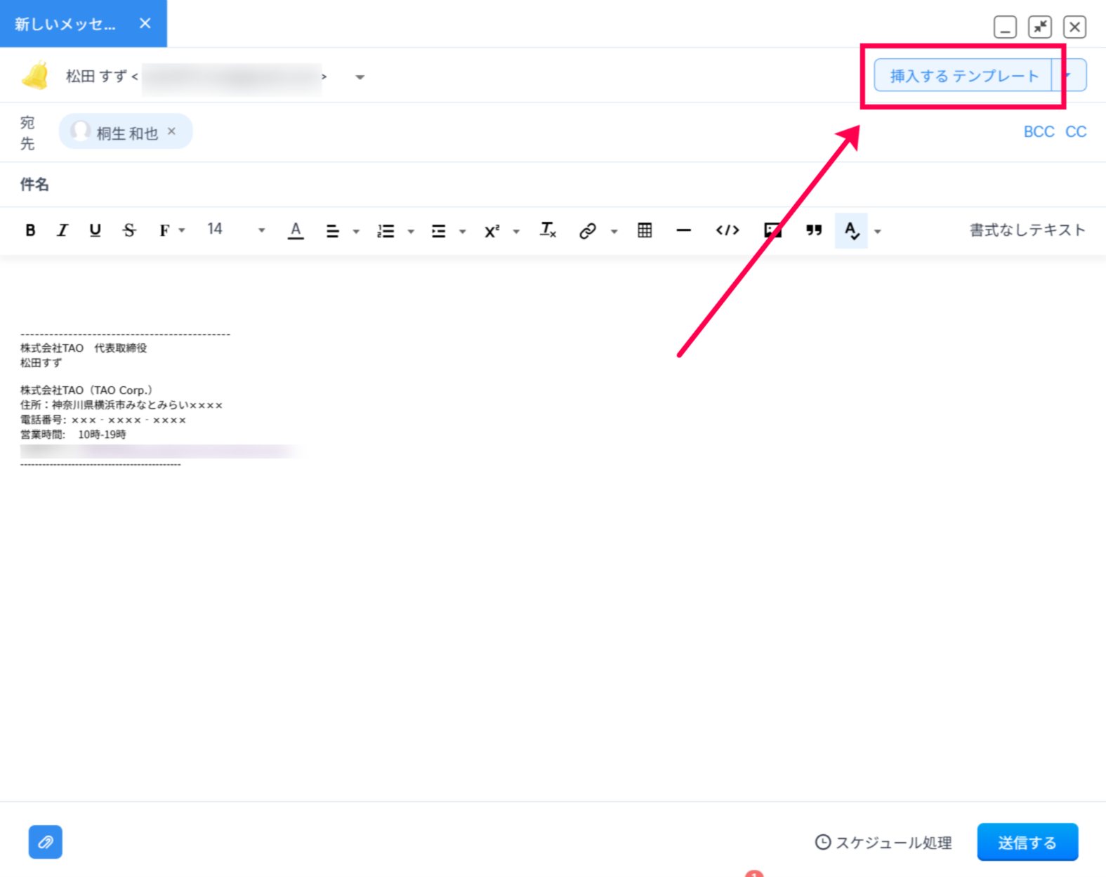Open the HTML code view
Screen dimensions: 1106x877
coord(727,230)
